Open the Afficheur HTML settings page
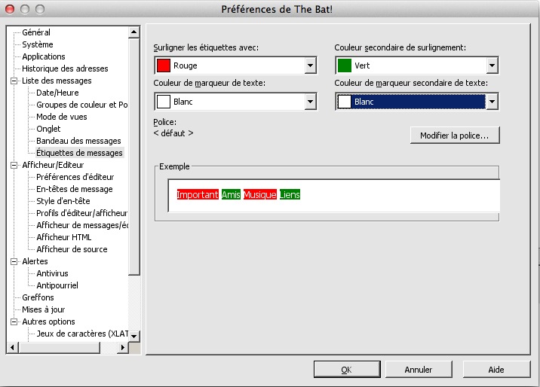The width and height of the screenshot is (540, 387). click(64, 237)
